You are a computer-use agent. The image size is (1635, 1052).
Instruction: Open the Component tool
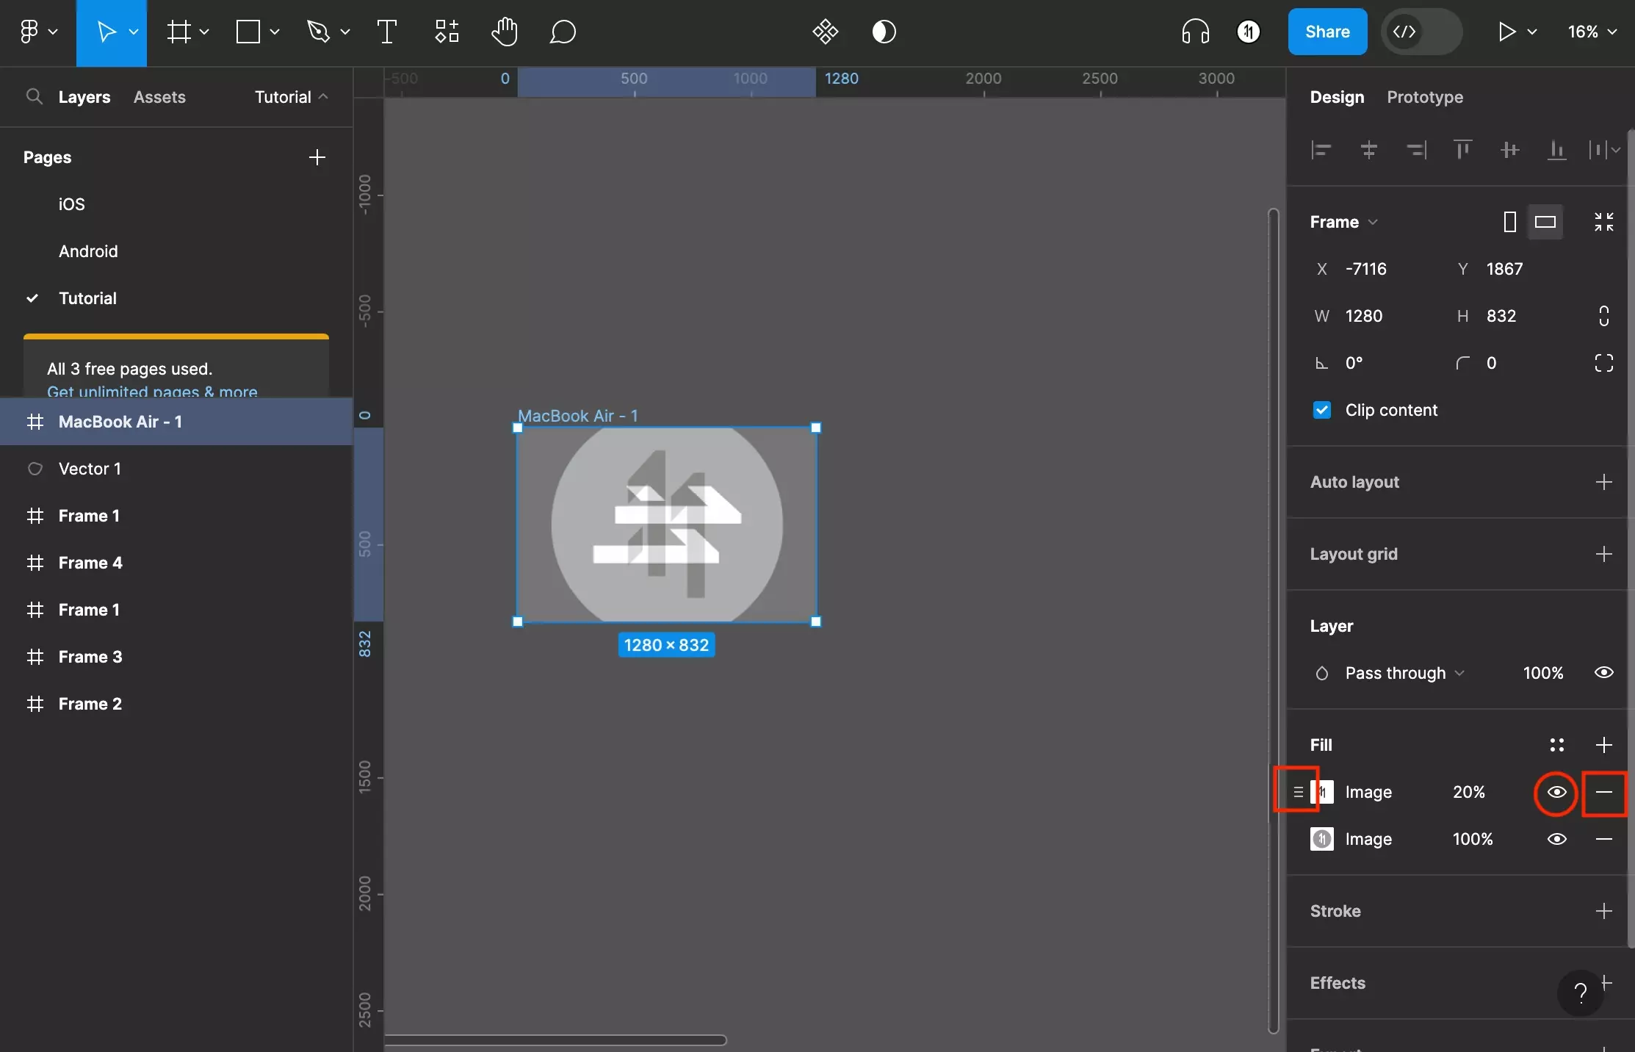446,31
